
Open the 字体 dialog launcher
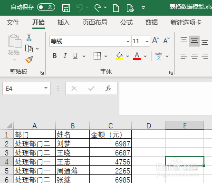coord(171,73)
